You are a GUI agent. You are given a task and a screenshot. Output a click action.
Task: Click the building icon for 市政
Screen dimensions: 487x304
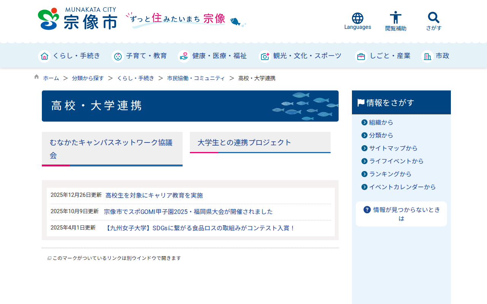point(427,56)
